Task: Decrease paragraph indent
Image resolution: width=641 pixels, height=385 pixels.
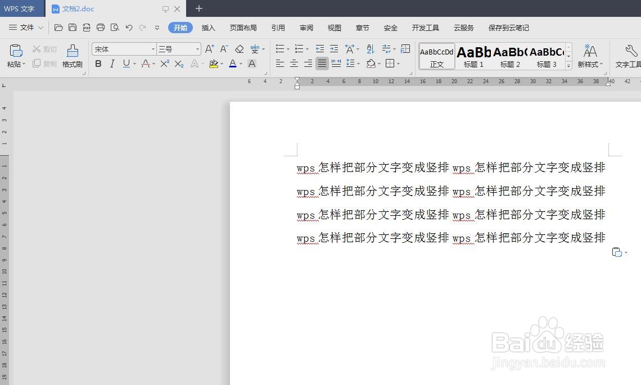Action: (320, 49)
